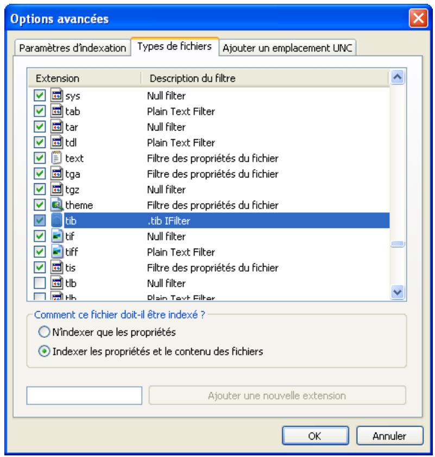Viewport: 435px width, 457px height.
Task: Click the tdl extension file icon
Action: pos(56,142)
